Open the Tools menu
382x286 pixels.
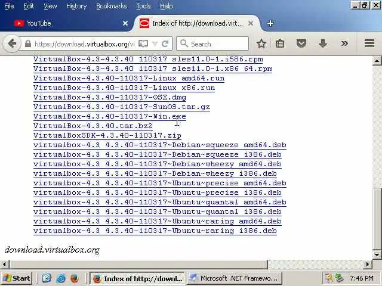(143, 6)
